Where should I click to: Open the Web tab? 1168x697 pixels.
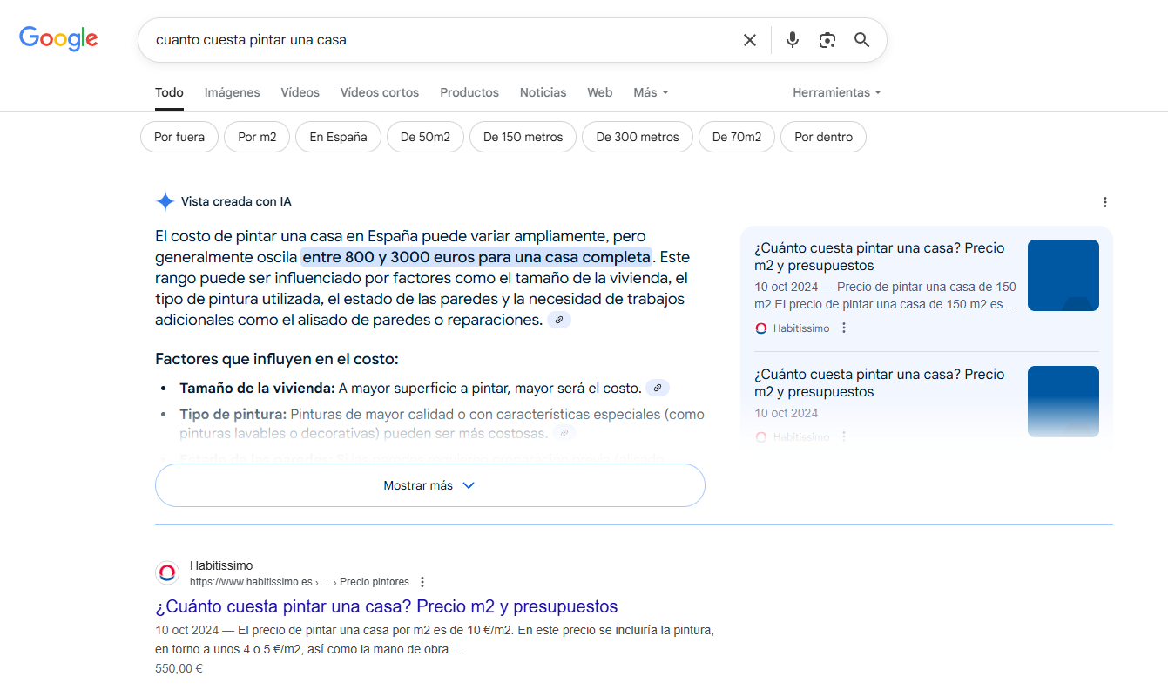point(599,92)
